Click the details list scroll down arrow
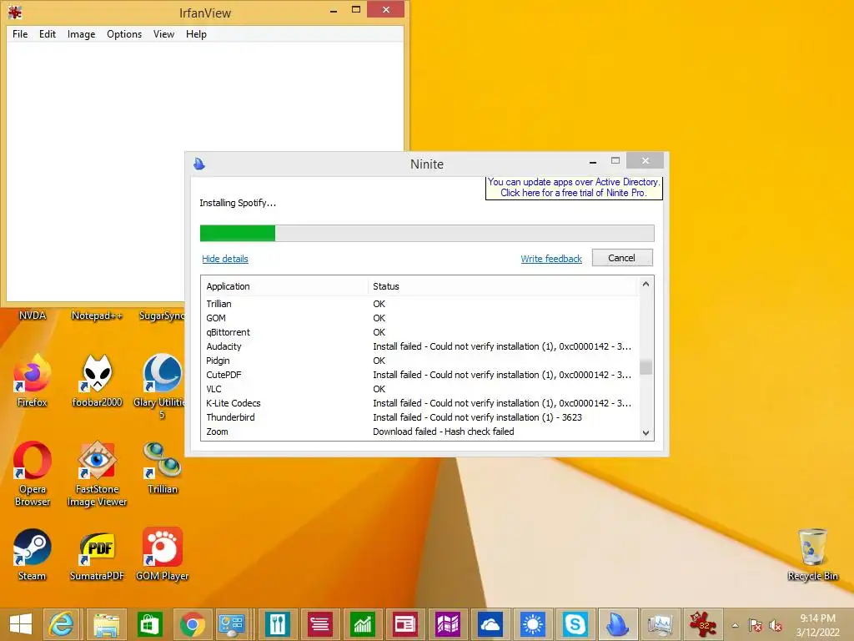 (646, 433)
